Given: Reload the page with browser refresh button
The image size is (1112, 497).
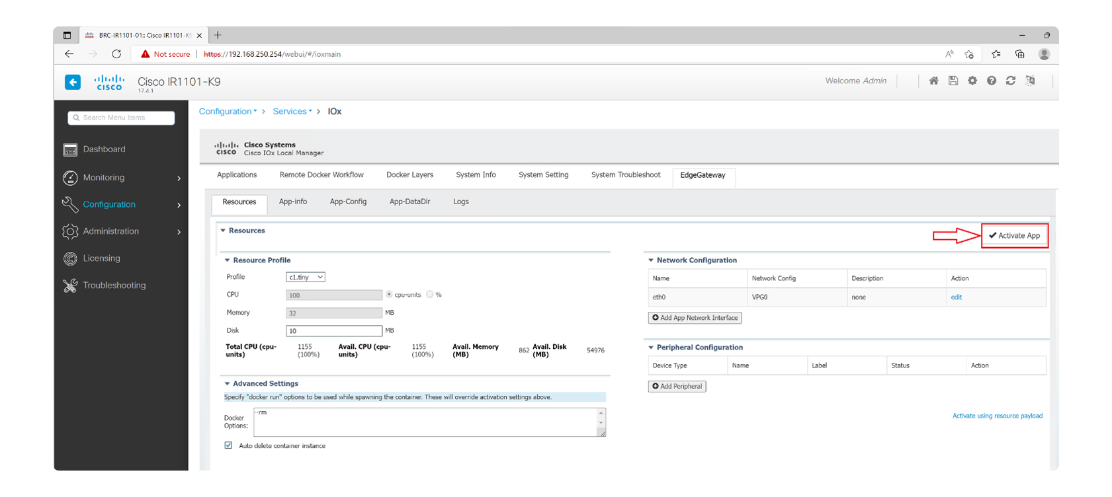Looking at the screenshot, I should point(116,54).
